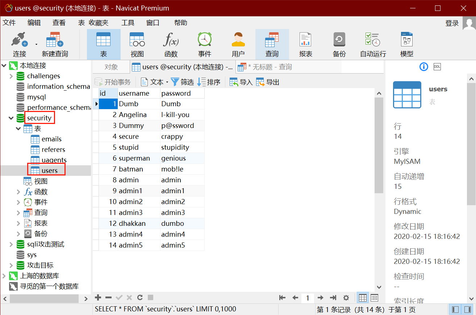Expand the 上海的数据库 connection

tap(4, 276)
